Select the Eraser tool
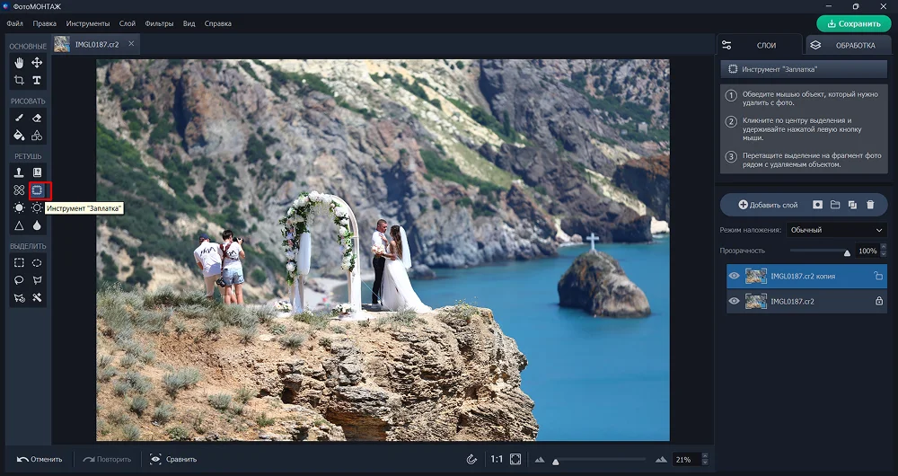 point(37,118)
